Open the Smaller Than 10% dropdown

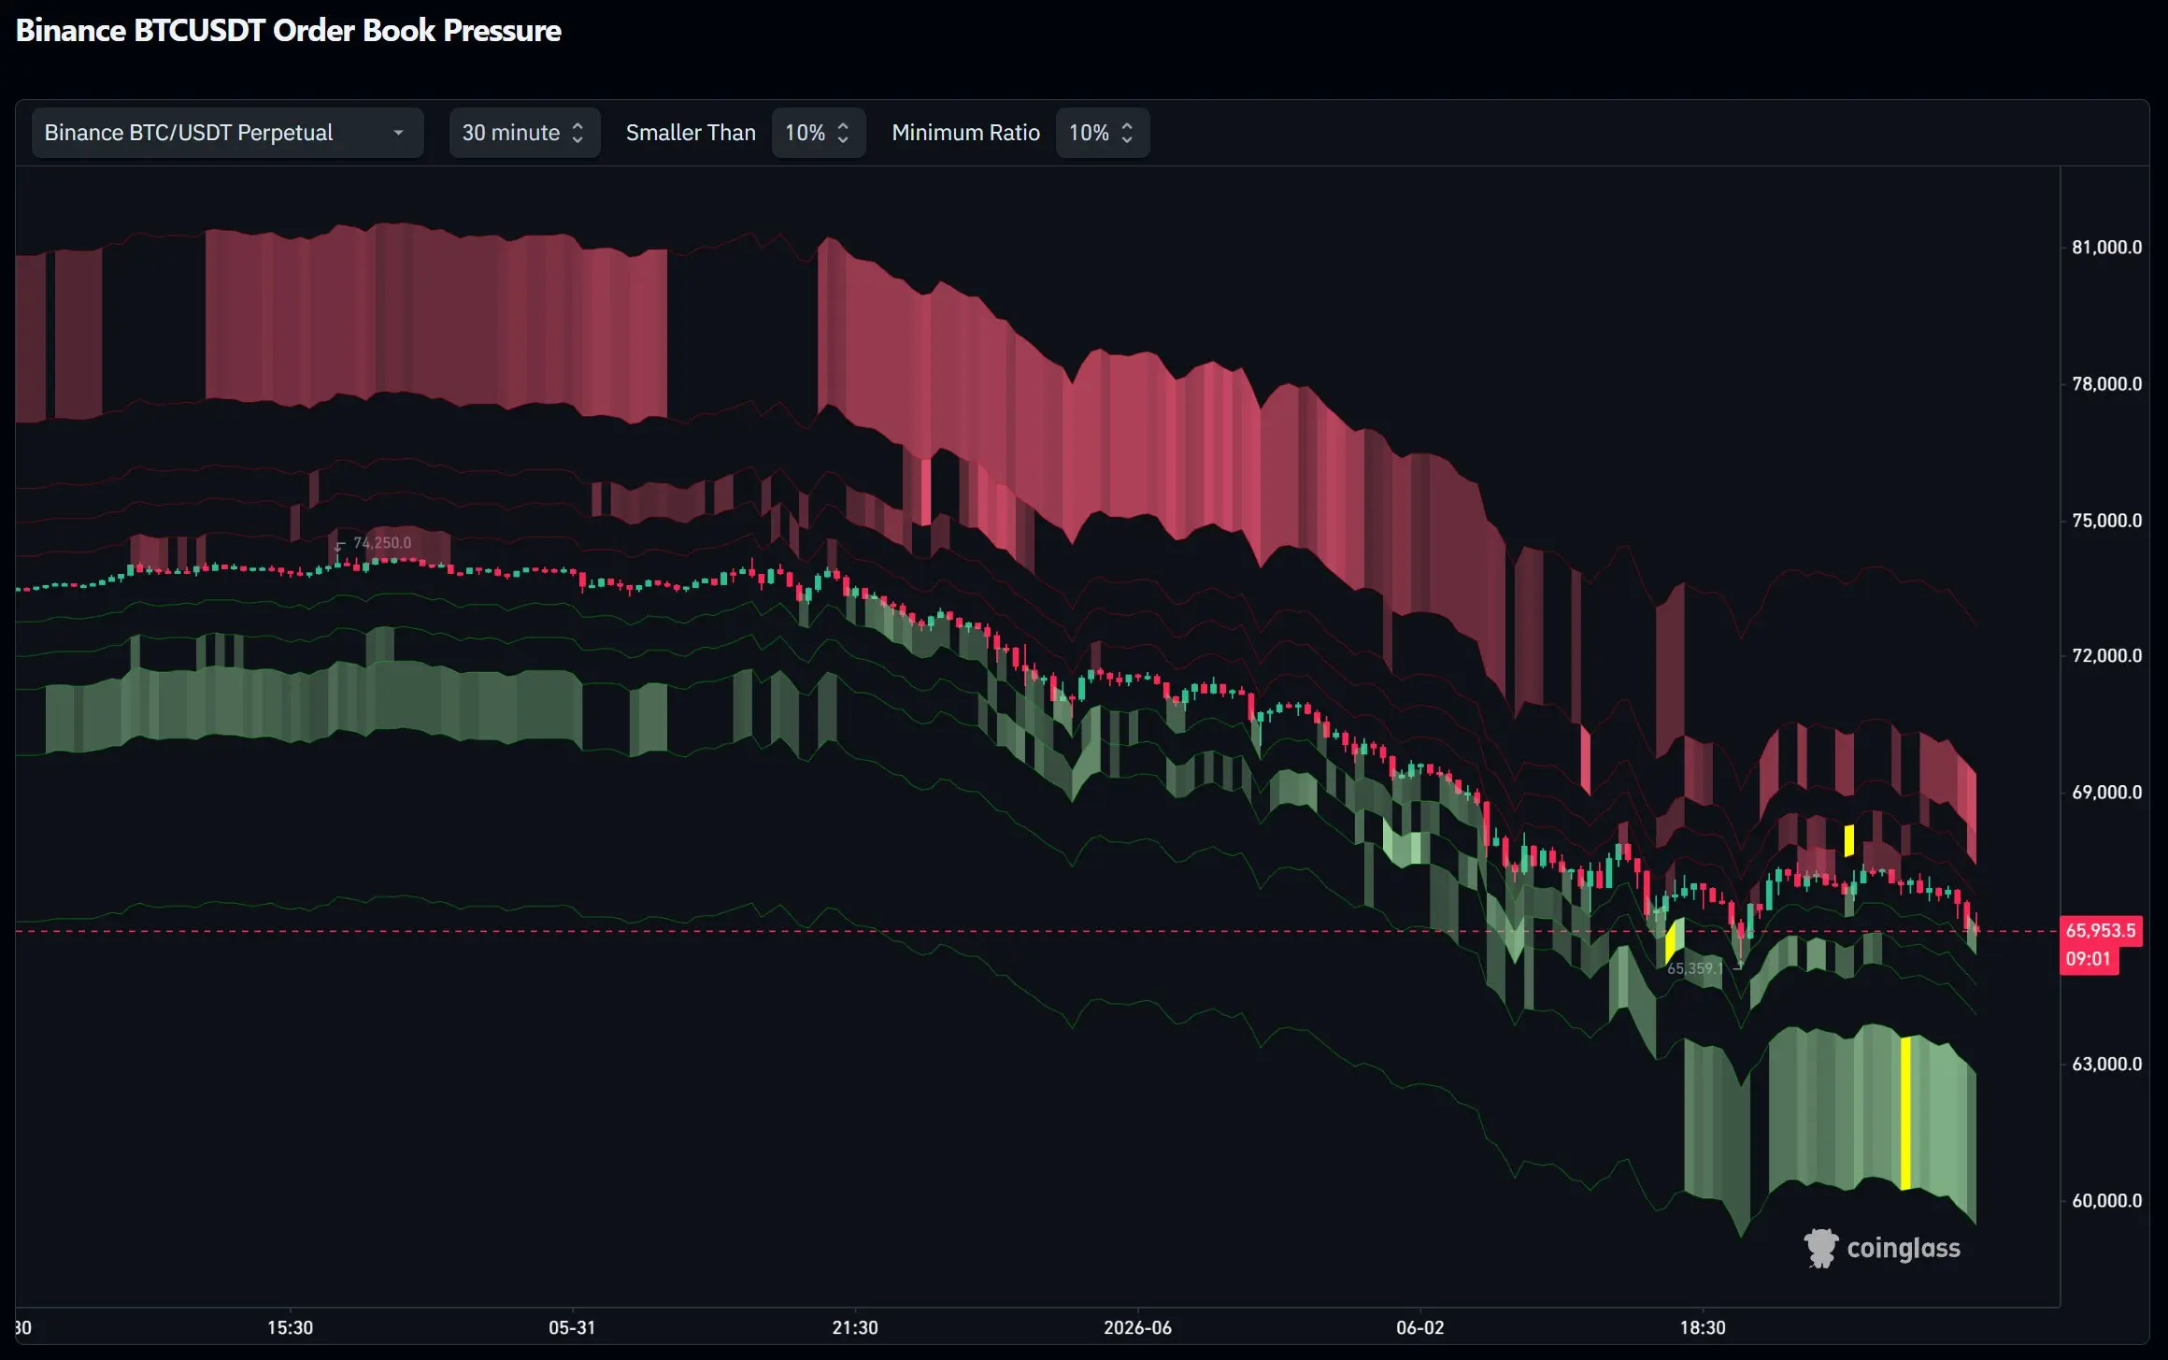pos(819,133)
